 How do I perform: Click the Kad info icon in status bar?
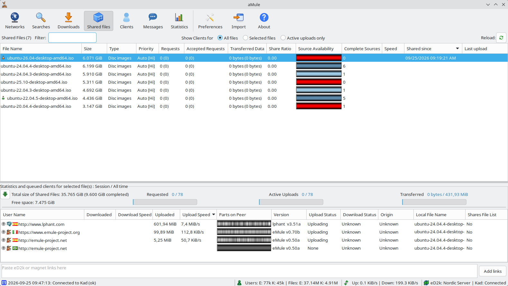4,283
